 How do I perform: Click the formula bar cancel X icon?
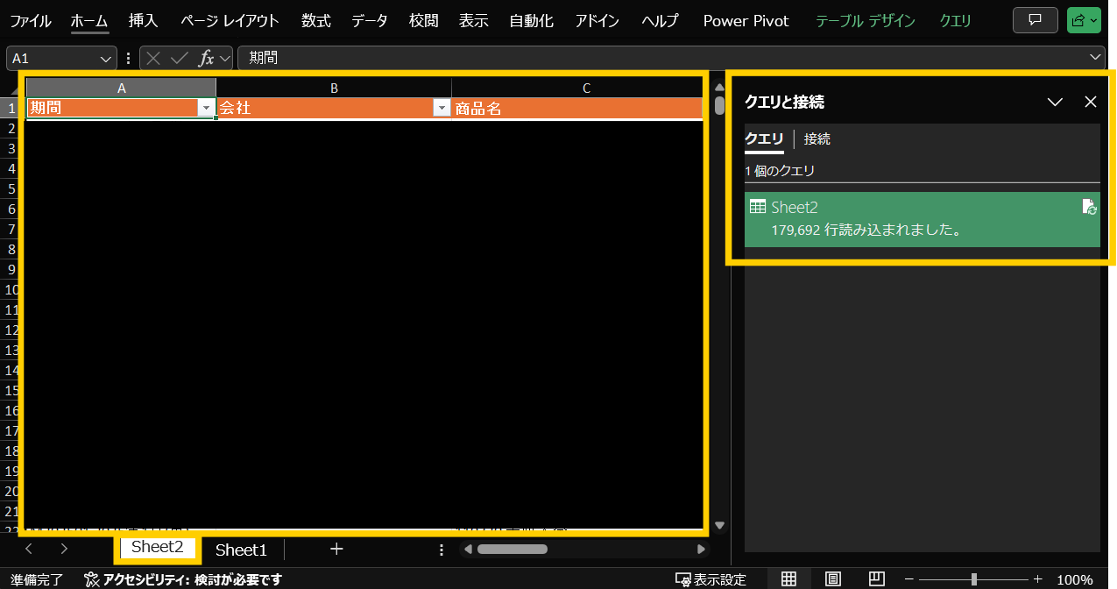coord(153,58)
